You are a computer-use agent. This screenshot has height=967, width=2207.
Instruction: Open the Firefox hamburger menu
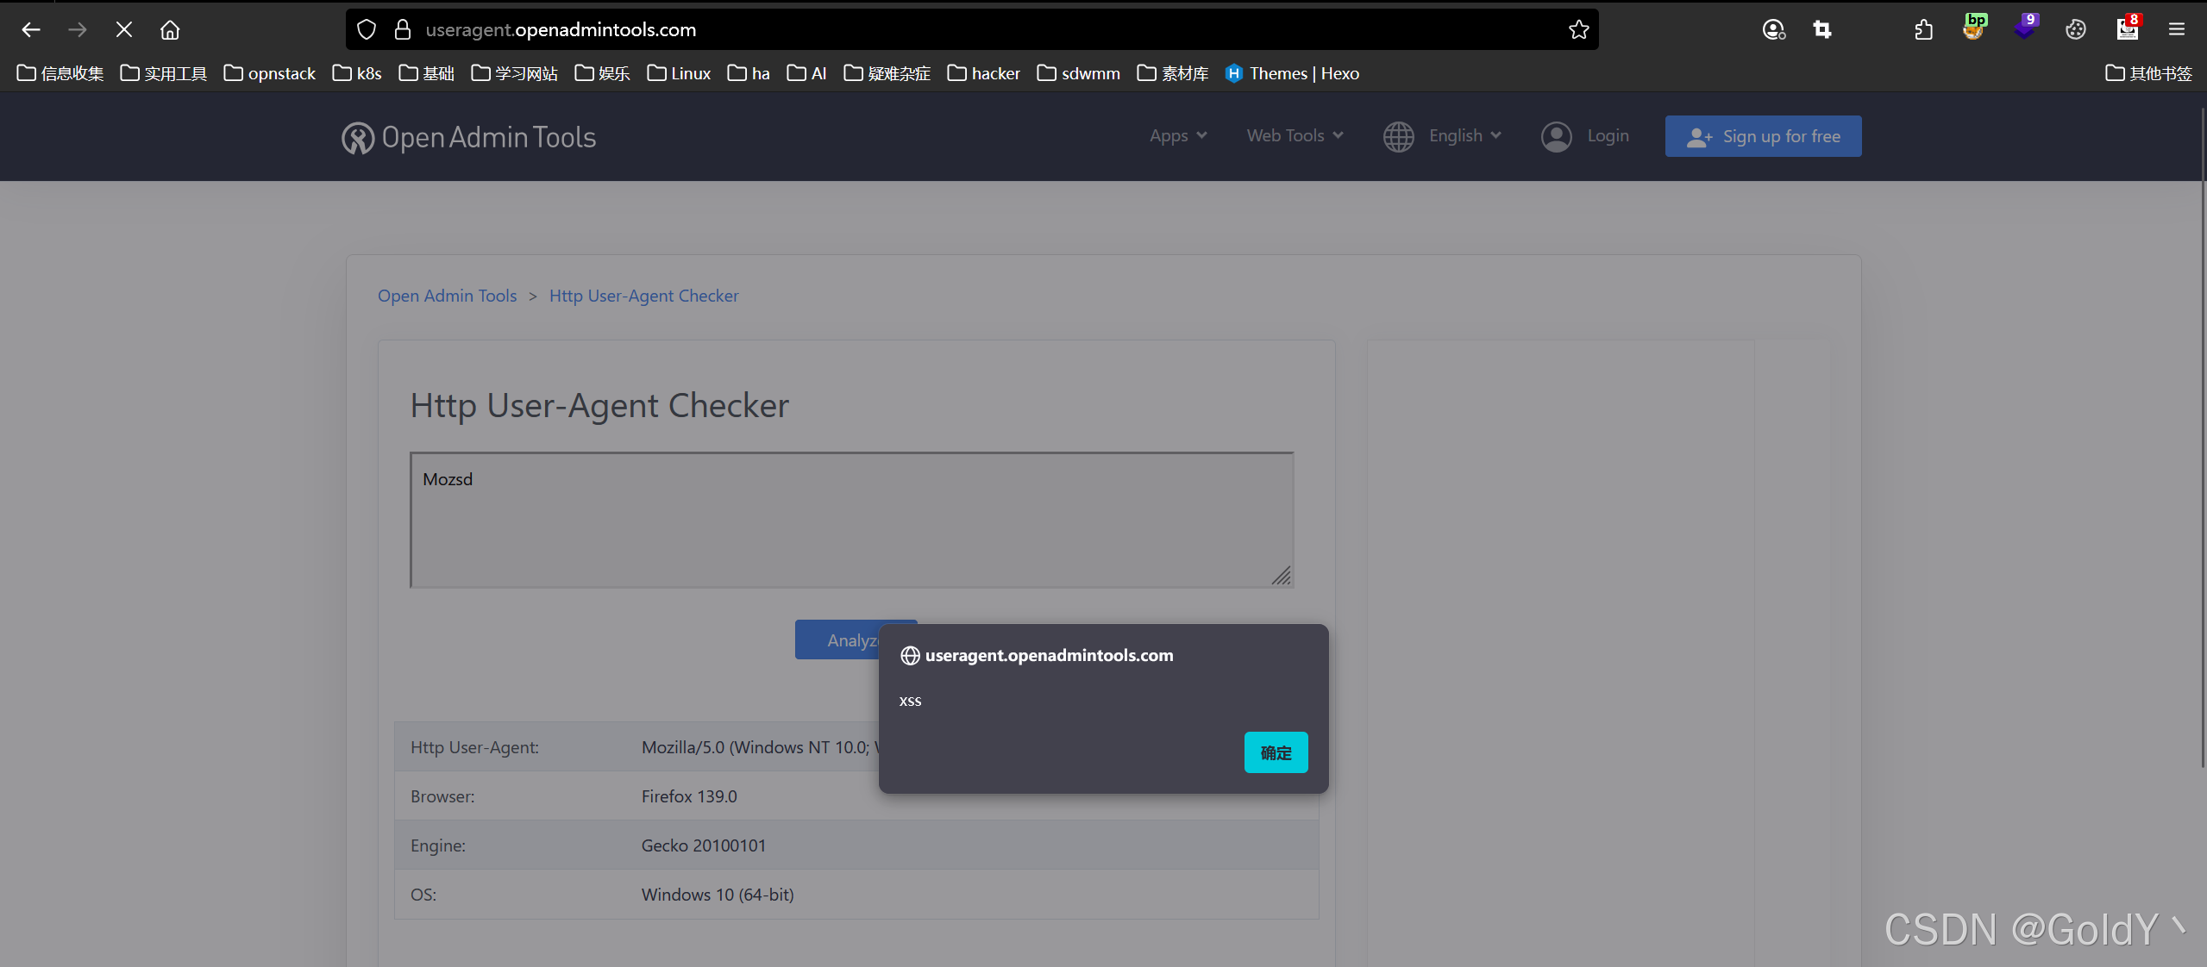coord(2176,30)
